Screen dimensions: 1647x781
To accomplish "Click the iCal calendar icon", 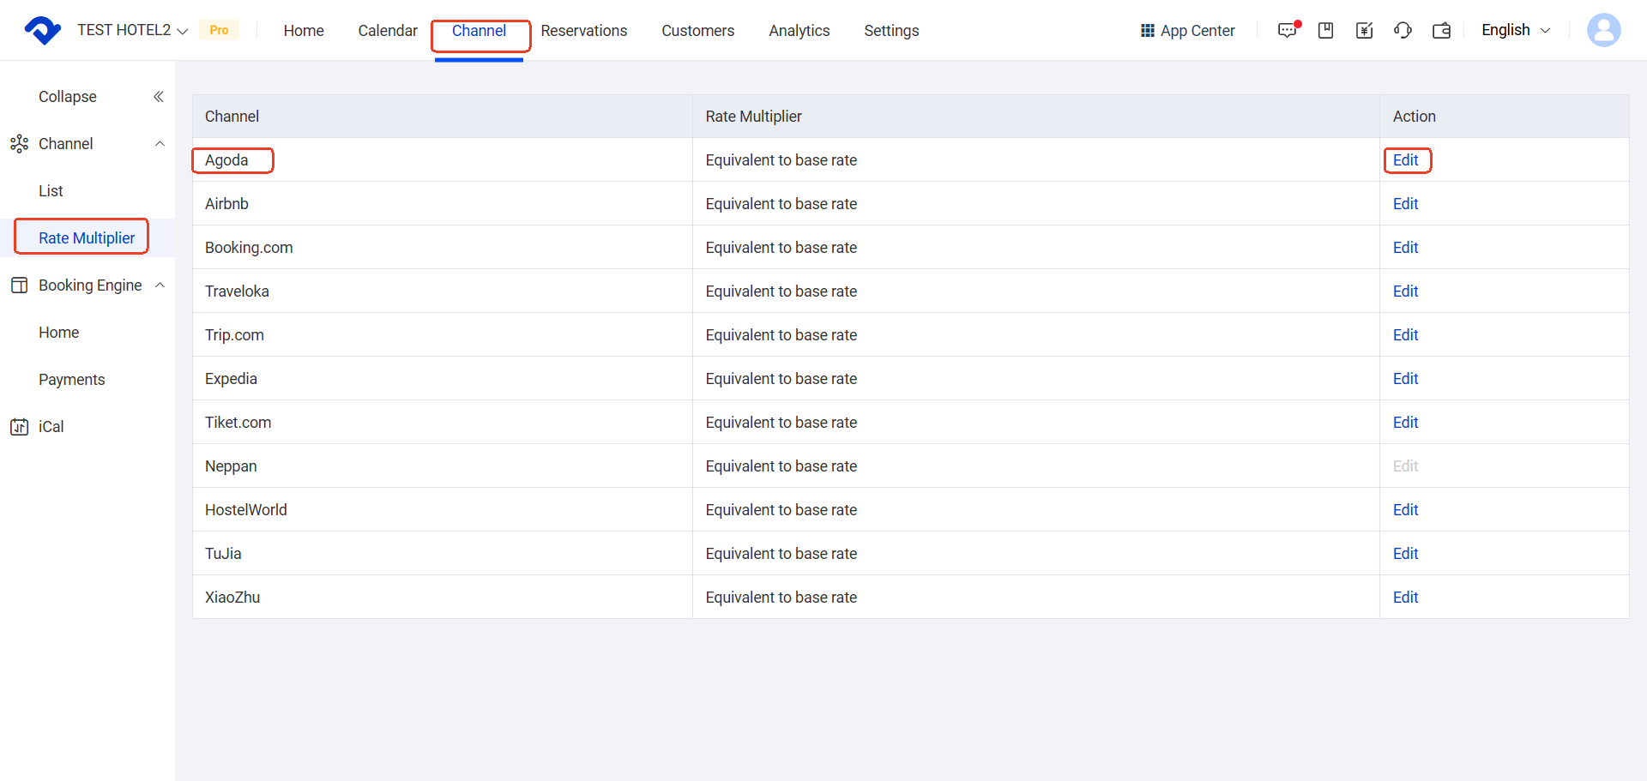I will [19, 427].
